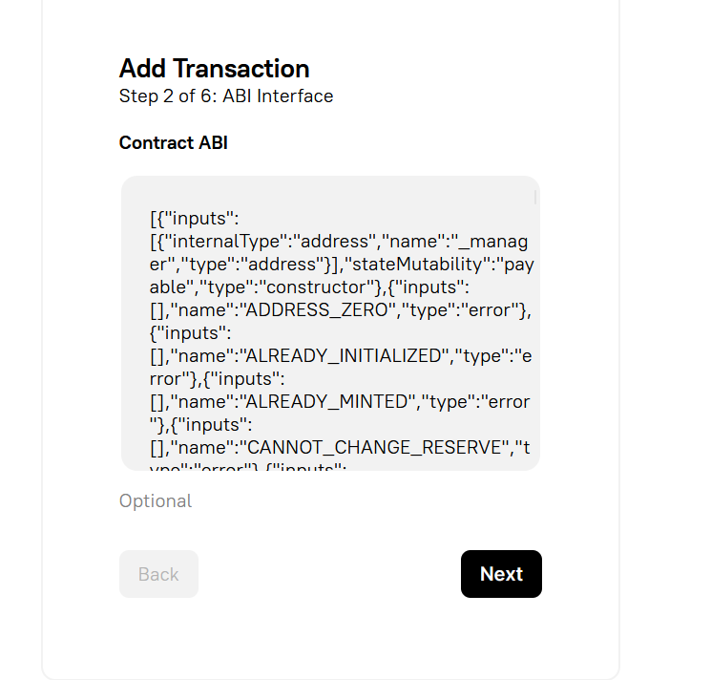Click the cut-off bottom line of ABI text

pos(248,465)
